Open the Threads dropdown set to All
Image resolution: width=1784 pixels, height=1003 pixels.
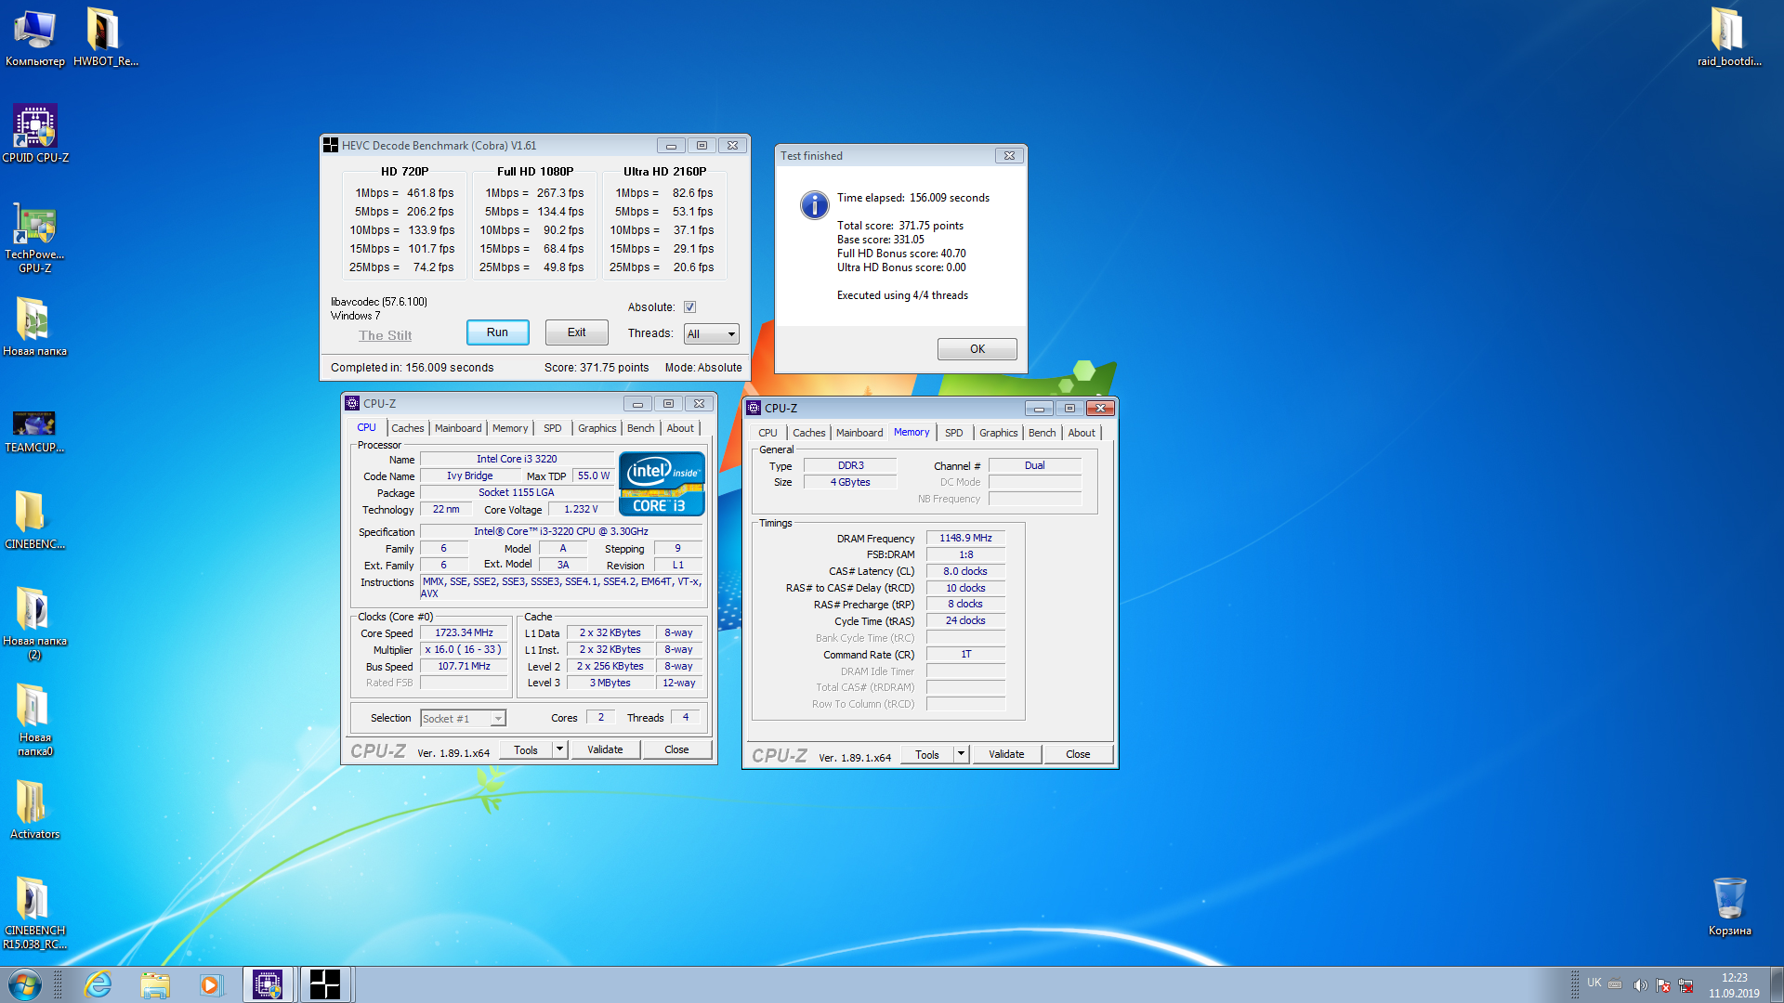[x=711, y=334]
